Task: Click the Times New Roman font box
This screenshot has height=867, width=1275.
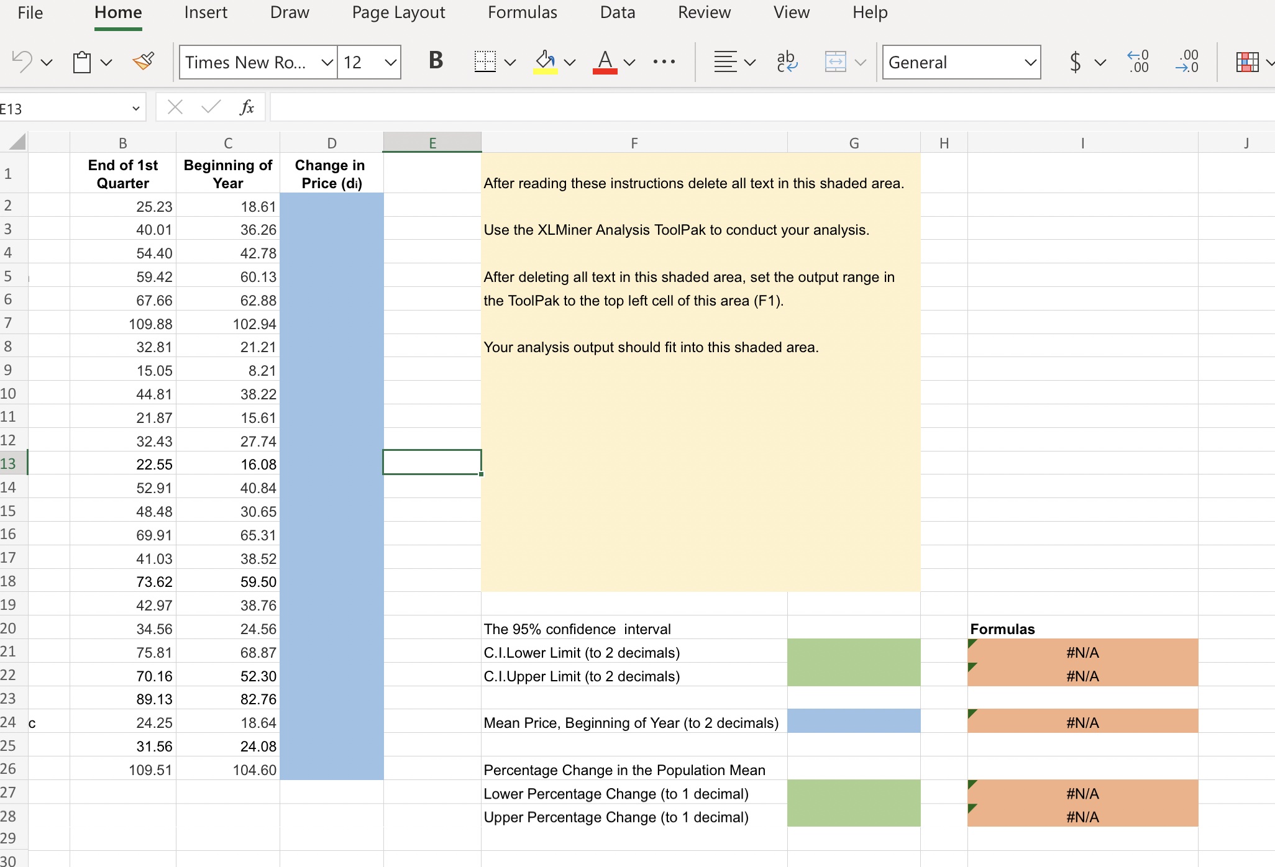Action: point(249,62)
